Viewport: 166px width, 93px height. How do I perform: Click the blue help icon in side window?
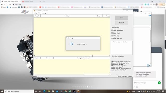pyautogui.click(x=150, y=16)
